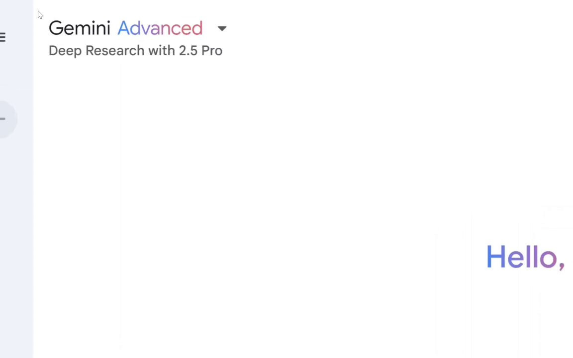
Task: Click the 'Deep Research' words in the subtitle
Action: [96, 50]
